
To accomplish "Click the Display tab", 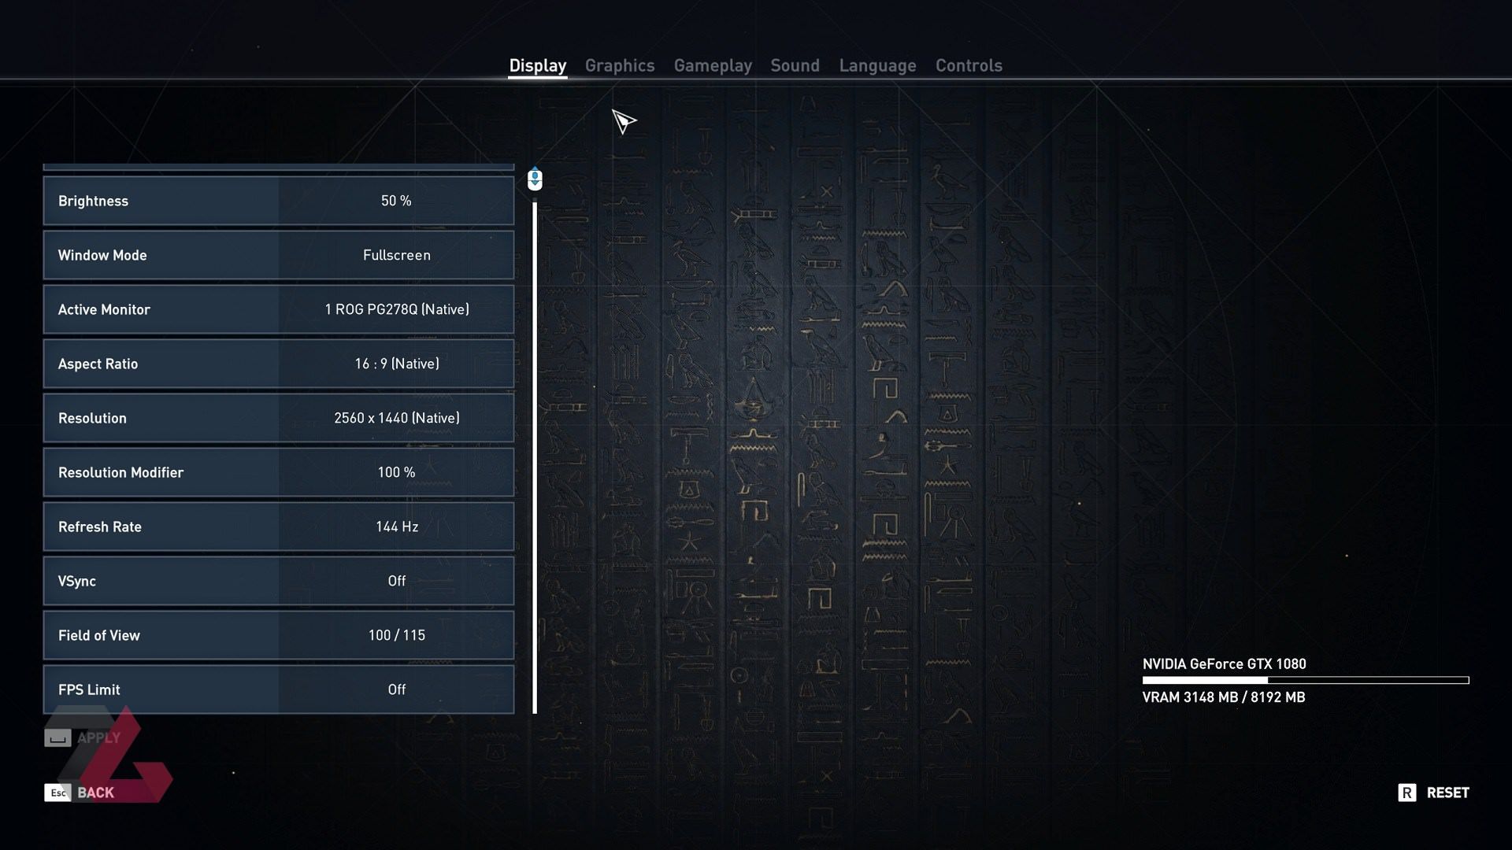I will (x=537, y=65).
